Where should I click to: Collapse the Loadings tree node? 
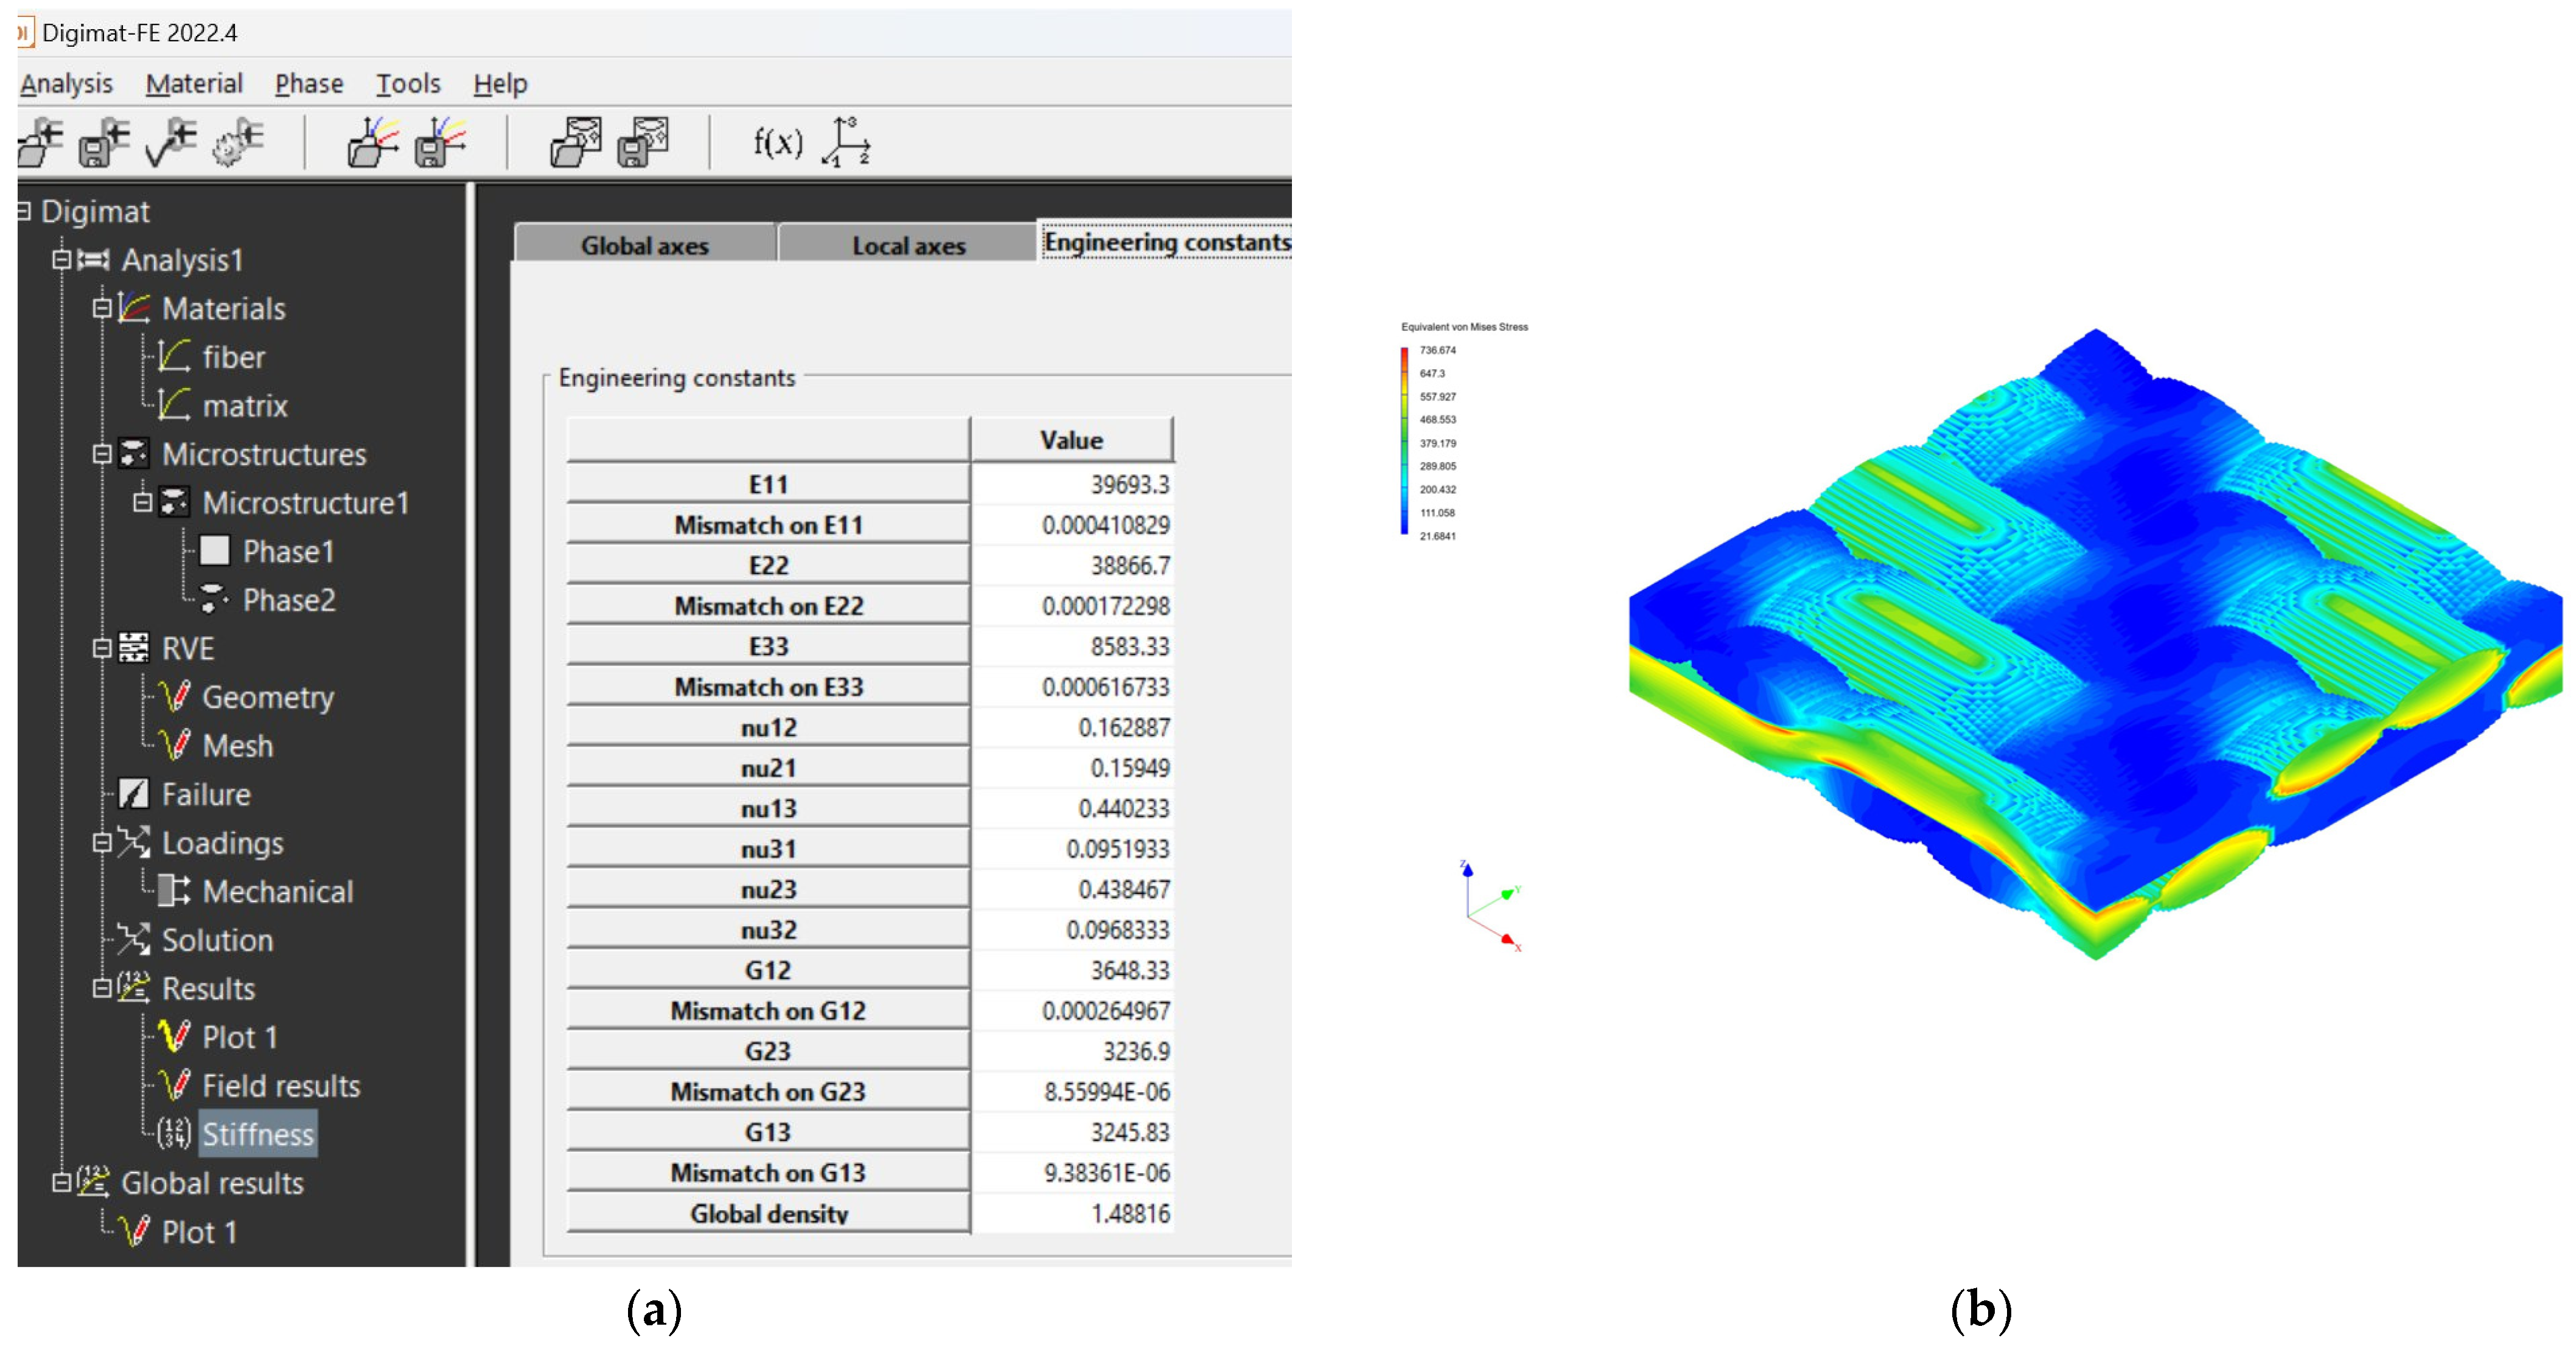[101, 844]
